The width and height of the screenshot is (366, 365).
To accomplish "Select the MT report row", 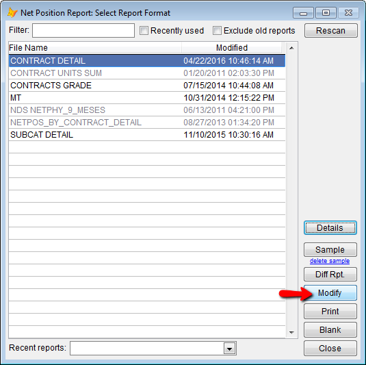I will click(147, 98).
